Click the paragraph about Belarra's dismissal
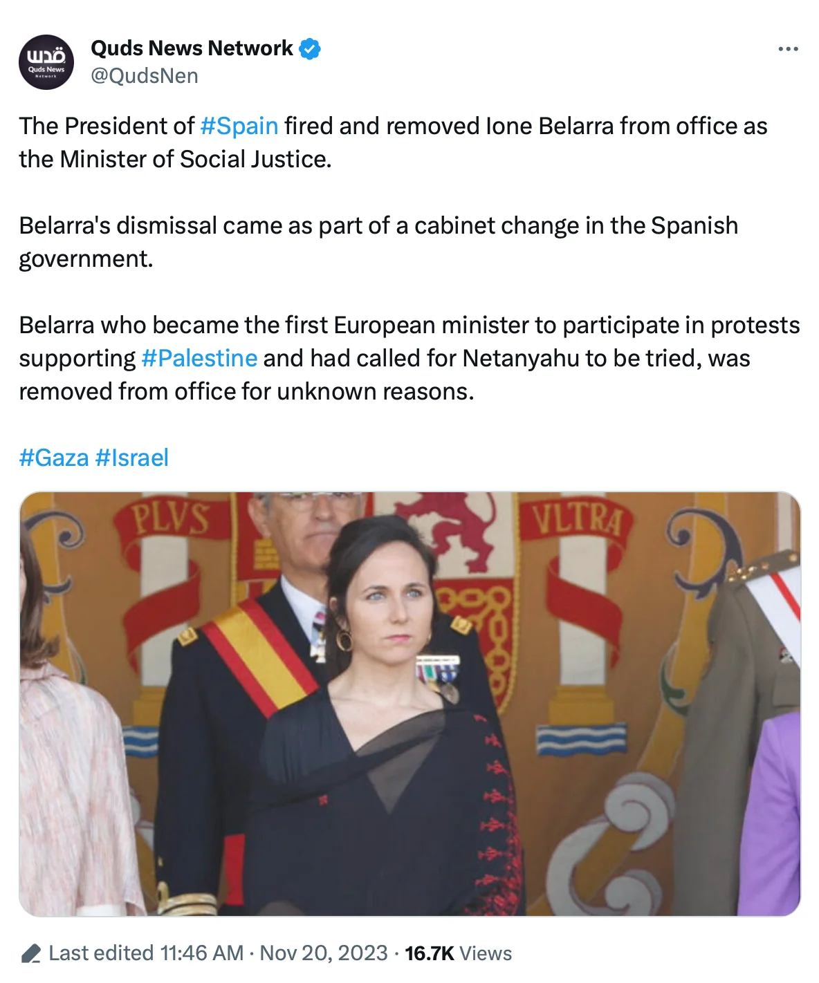Image resolution: width=819 pixels, height=983 pixels. [x=378, y=242]
